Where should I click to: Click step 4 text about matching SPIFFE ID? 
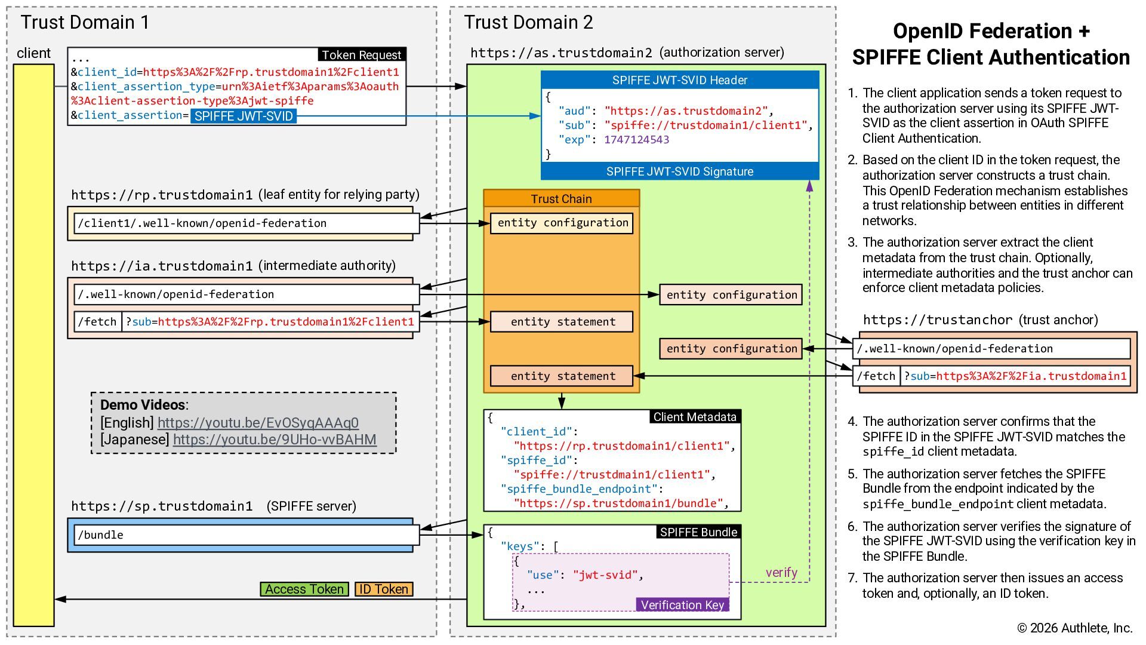(993, 437)
